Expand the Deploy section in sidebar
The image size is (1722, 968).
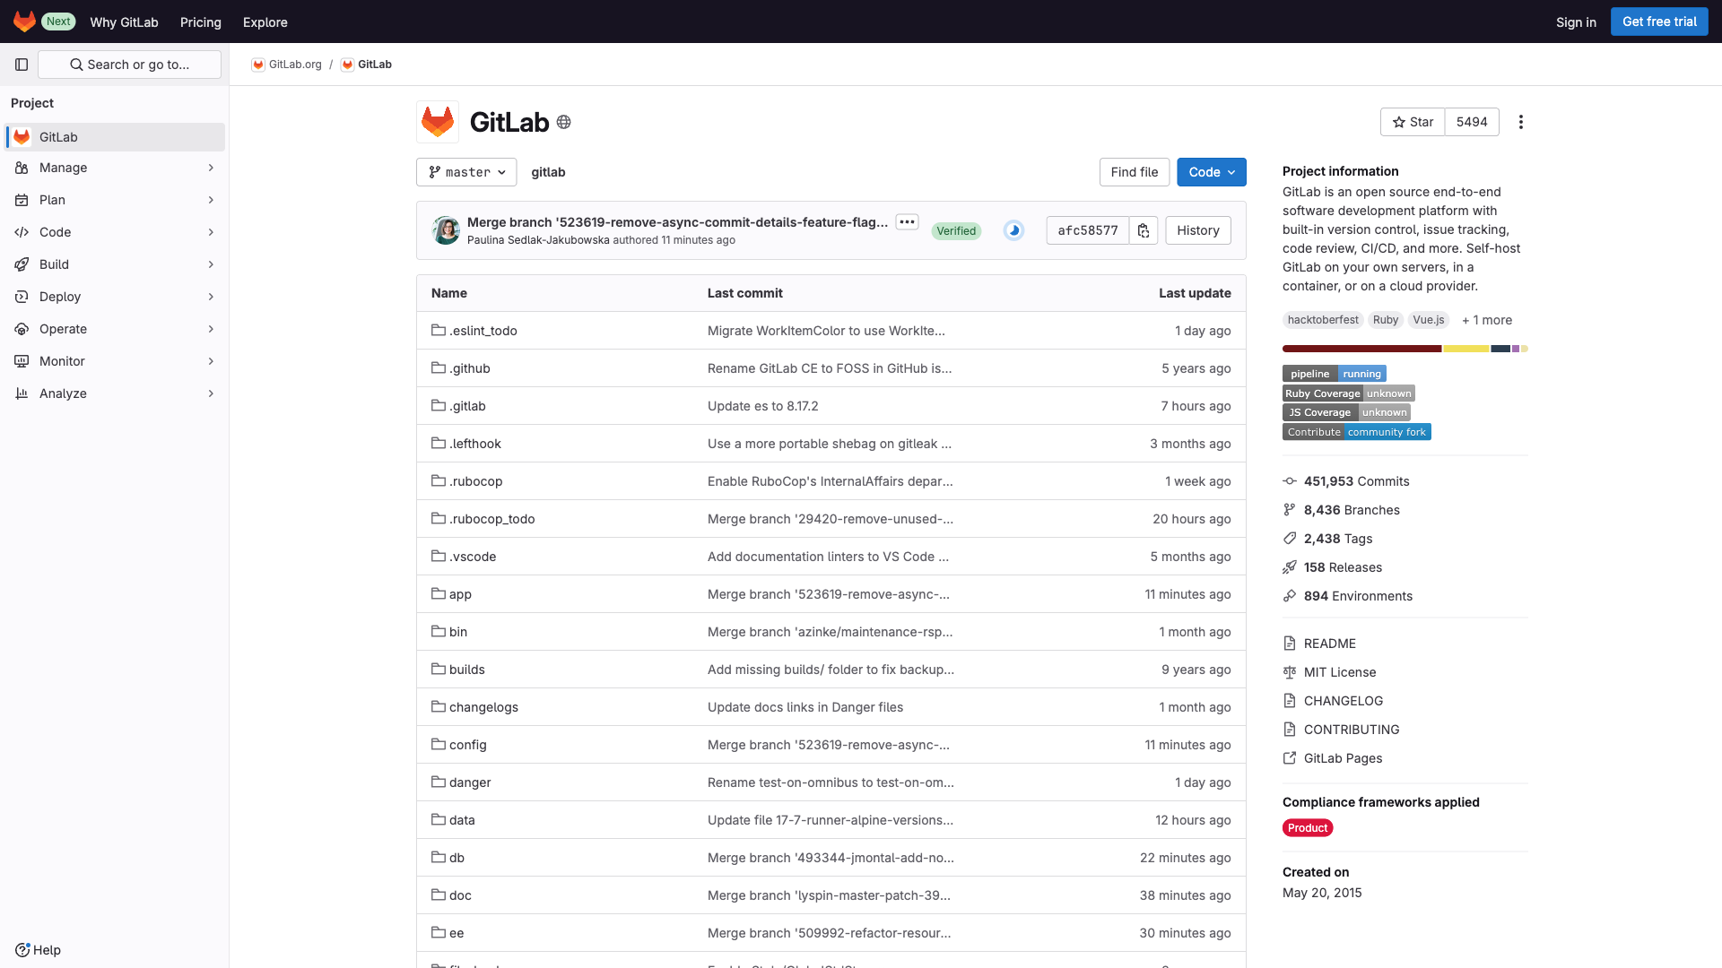pos(115,296)
